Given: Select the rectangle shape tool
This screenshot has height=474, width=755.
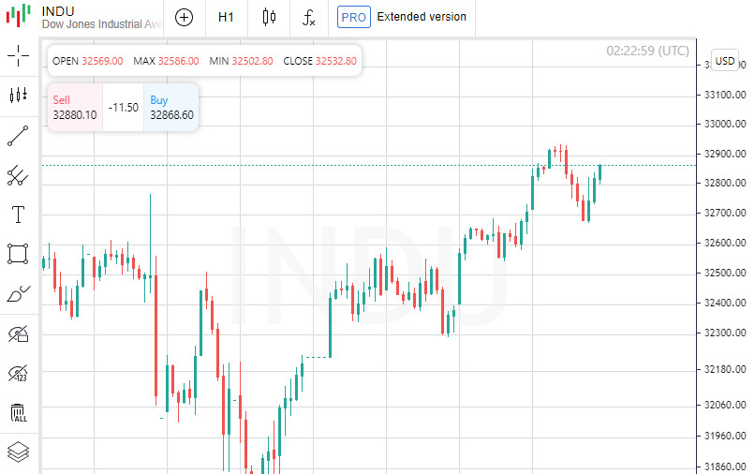Looking at the screenshot, I should click(x=18, y=254).
